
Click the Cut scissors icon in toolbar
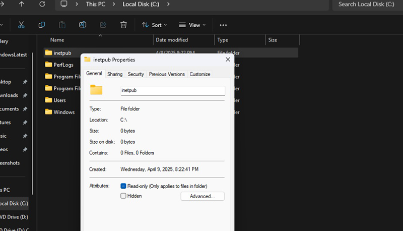coord(21,25)
